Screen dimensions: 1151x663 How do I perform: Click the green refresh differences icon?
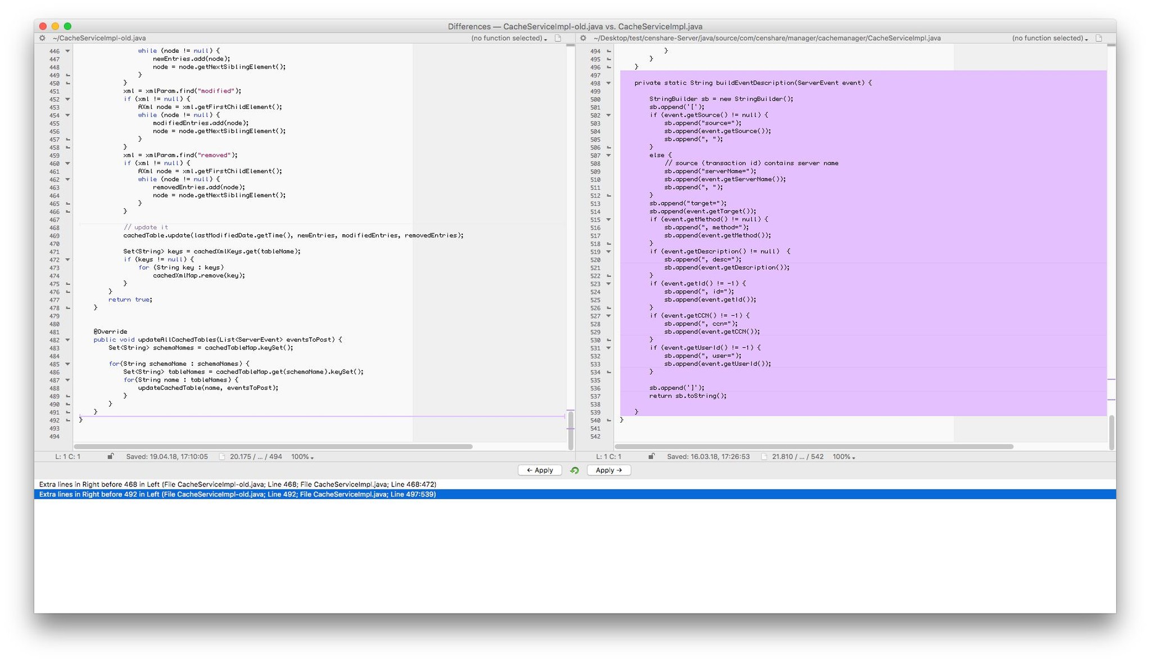[574, 470]
